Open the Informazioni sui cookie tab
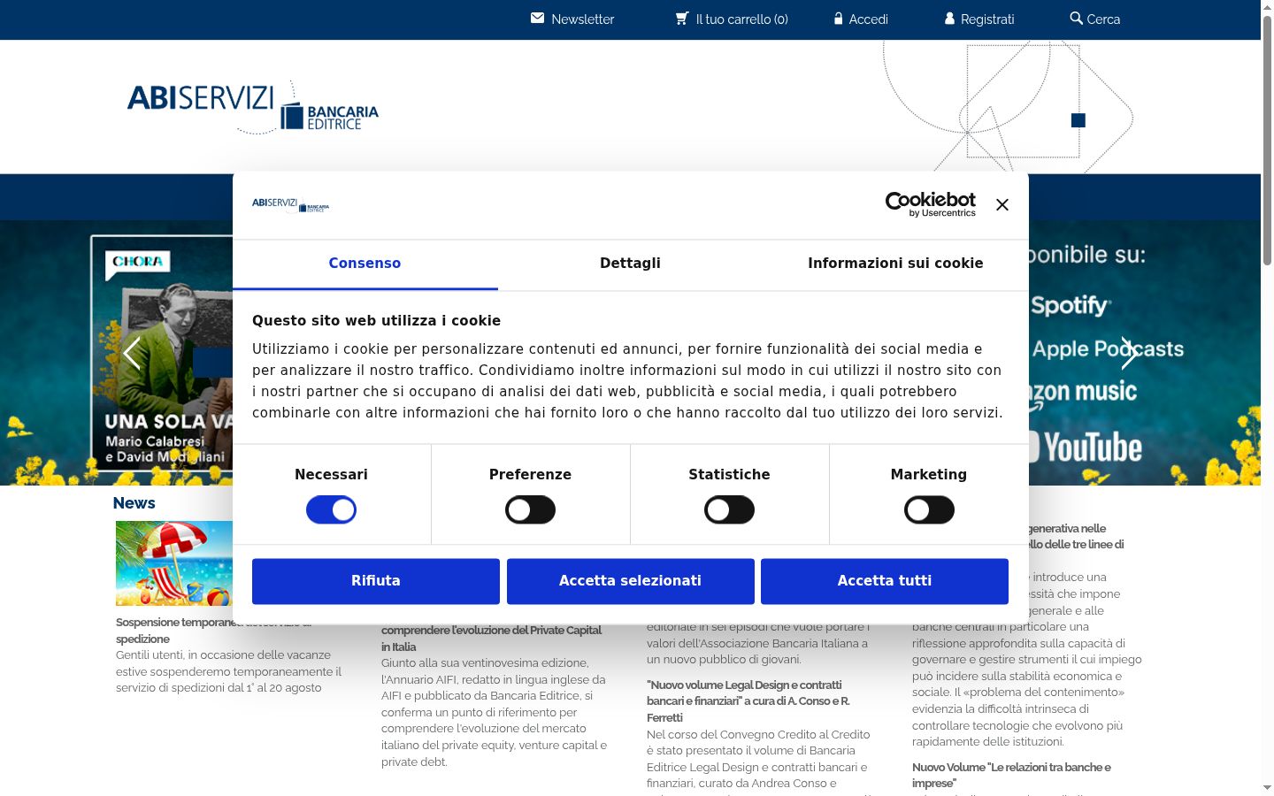The width and height of the screenshot is (1274, 796). 895,264
